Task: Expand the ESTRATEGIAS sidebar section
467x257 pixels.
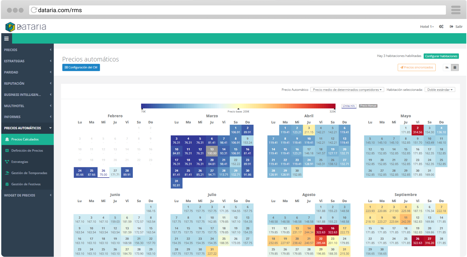Action: pos(27,61)
